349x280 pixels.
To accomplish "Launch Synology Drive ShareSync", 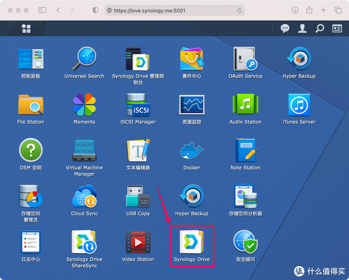I will pyautogui.click(x=84, y=242).
